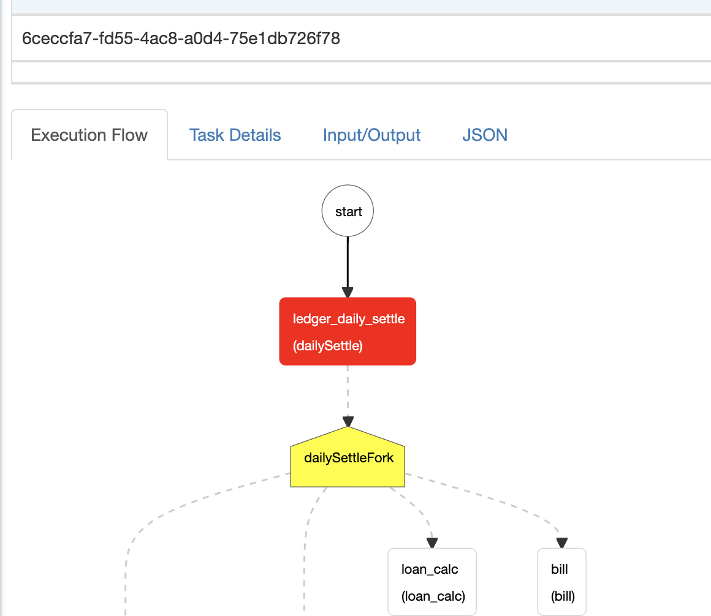Image resolution: width=711 pixels, height=616 pixels.
Task: Click the red ledger_daily_settle task node
Action: coord(348,331)
